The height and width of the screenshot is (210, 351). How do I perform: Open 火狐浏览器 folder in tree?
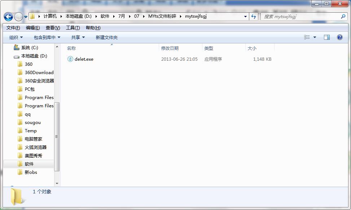(36, 147)
